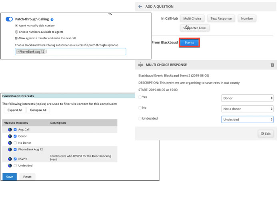Screen dimensions: 280x200
Task: Click the Edit button on the question
Action: (x=266, y=134)
